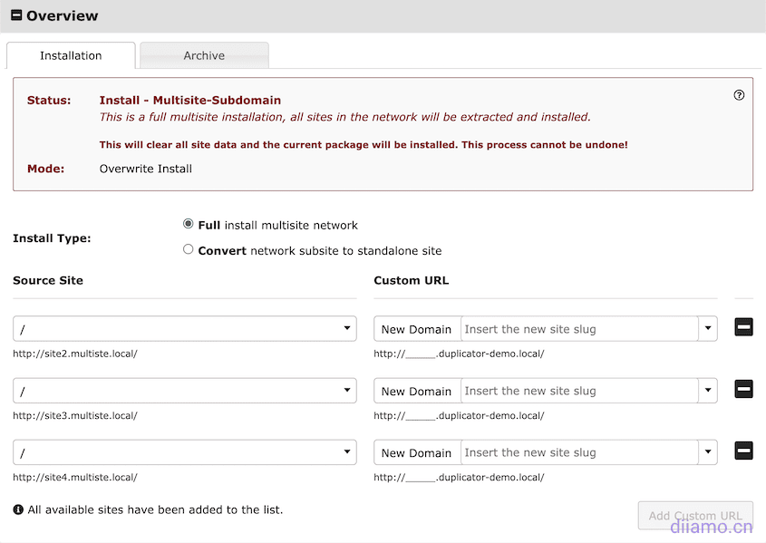Click the Add Custom URL button
Viewport: 766px width, 543px height.
click(x=695, y=516)
